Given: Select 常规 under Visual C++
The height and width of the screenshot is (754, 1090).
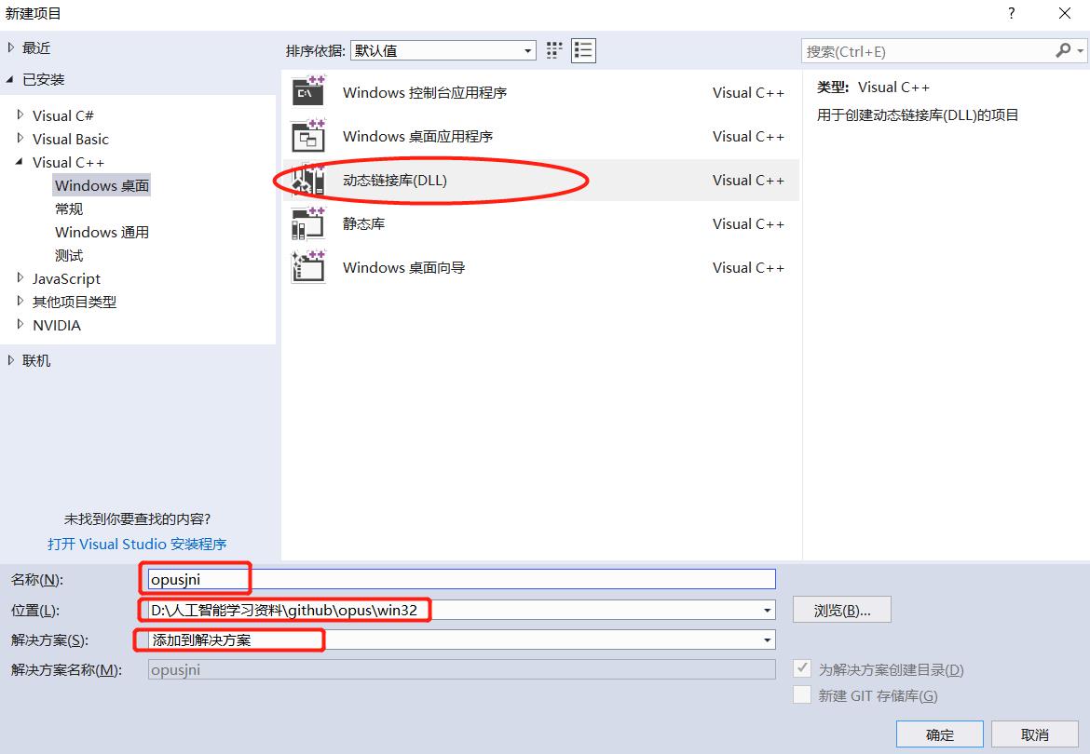Looking at the screenshot, I should pyautogui.click(x=69, y=209).
